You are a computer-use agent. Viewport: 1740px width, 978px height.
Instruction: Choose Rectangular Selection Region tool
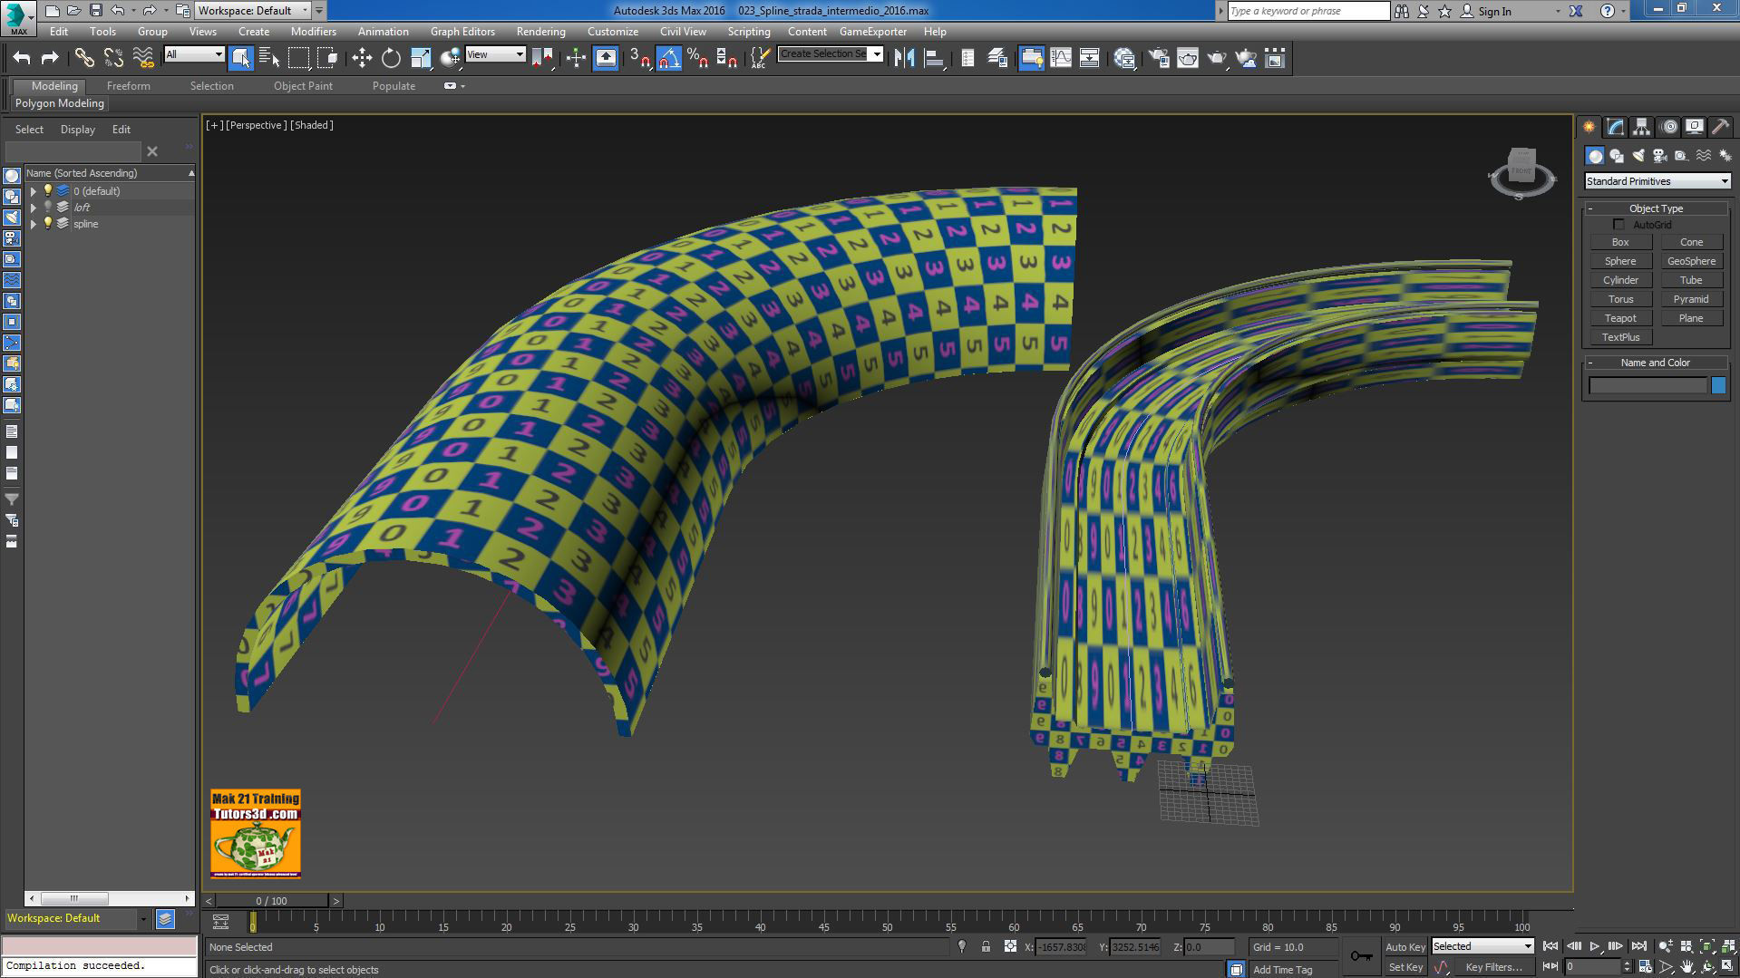(298, 58)
